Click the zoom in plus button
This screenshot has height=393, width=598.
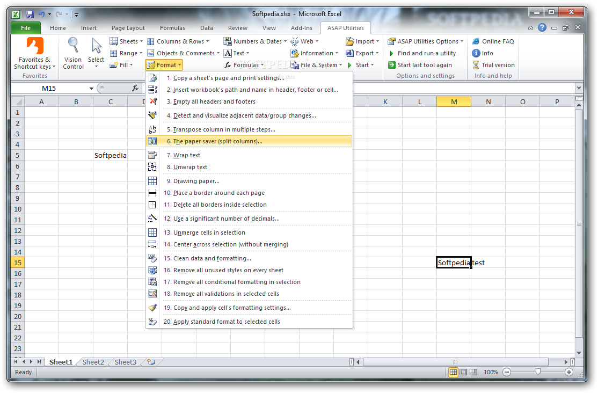click(569, 372)
